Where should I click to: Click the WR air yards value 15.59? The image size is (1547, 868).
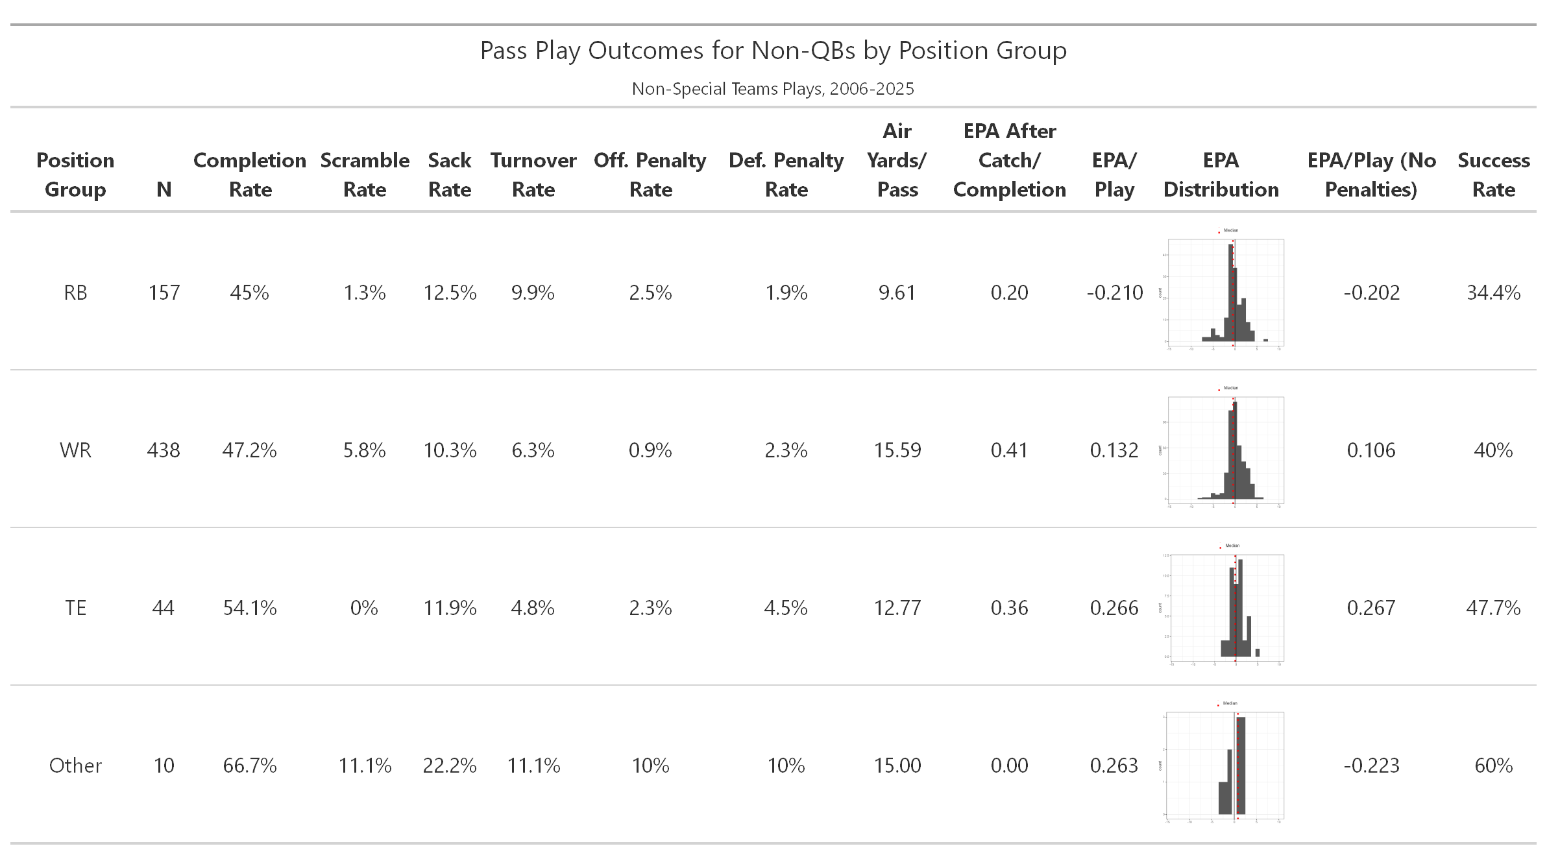[x=897, y=450]
